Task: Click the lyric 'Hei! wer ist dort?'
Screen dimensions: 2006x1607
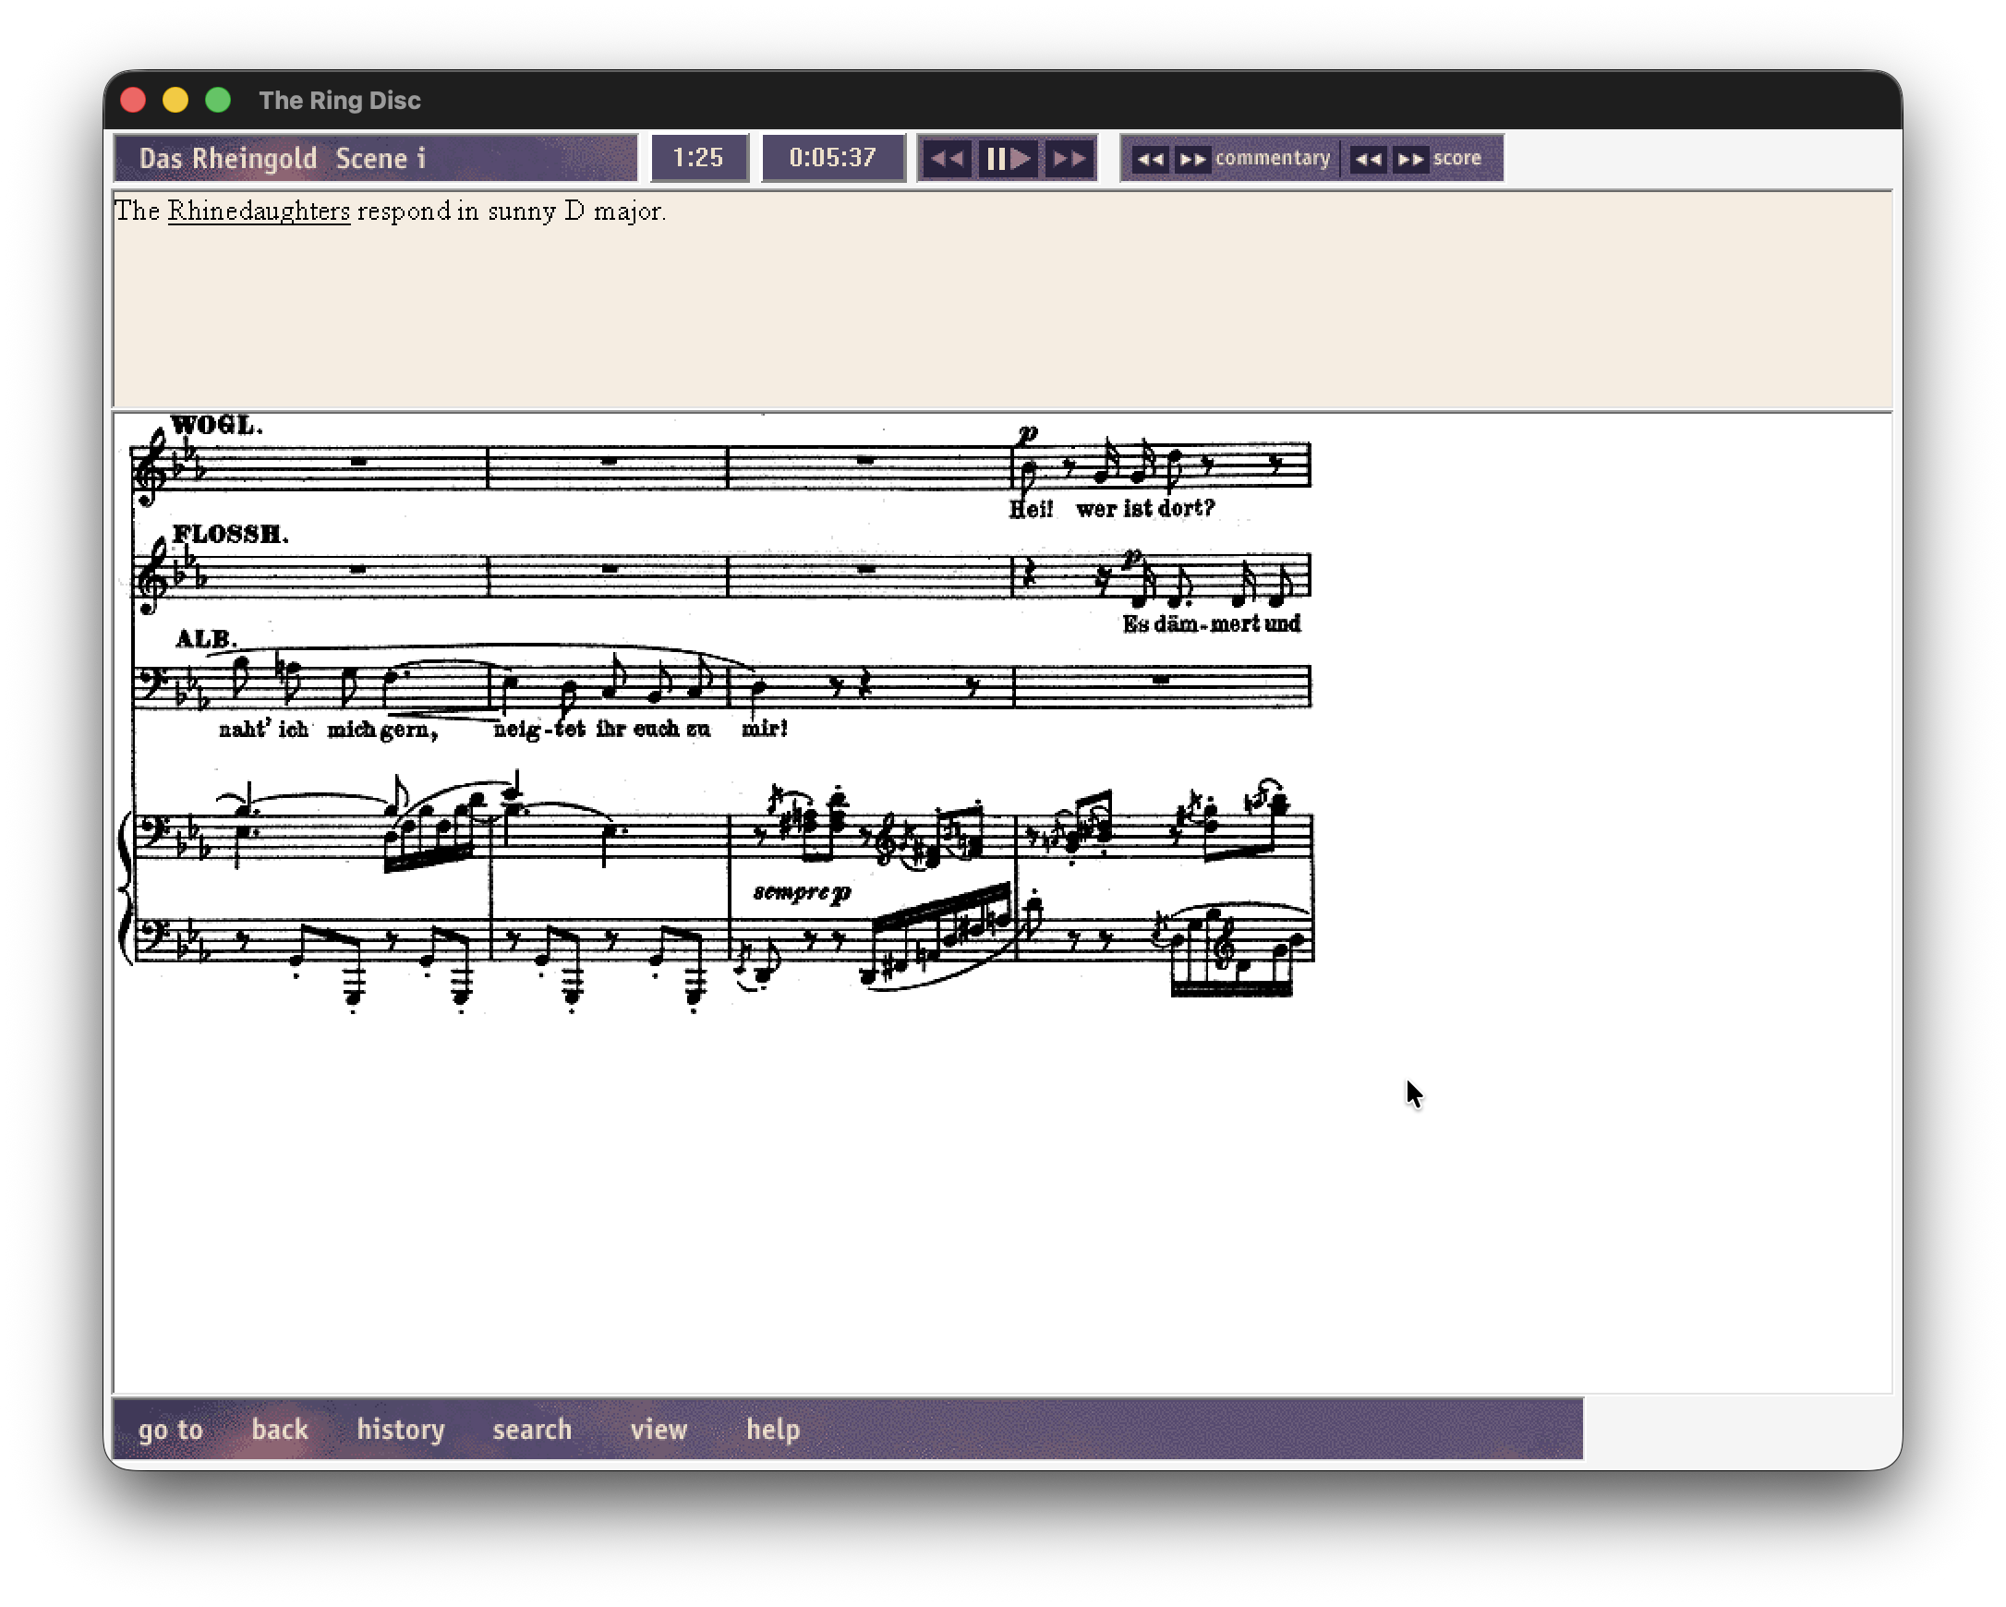Action: (x=1112, y=509)
